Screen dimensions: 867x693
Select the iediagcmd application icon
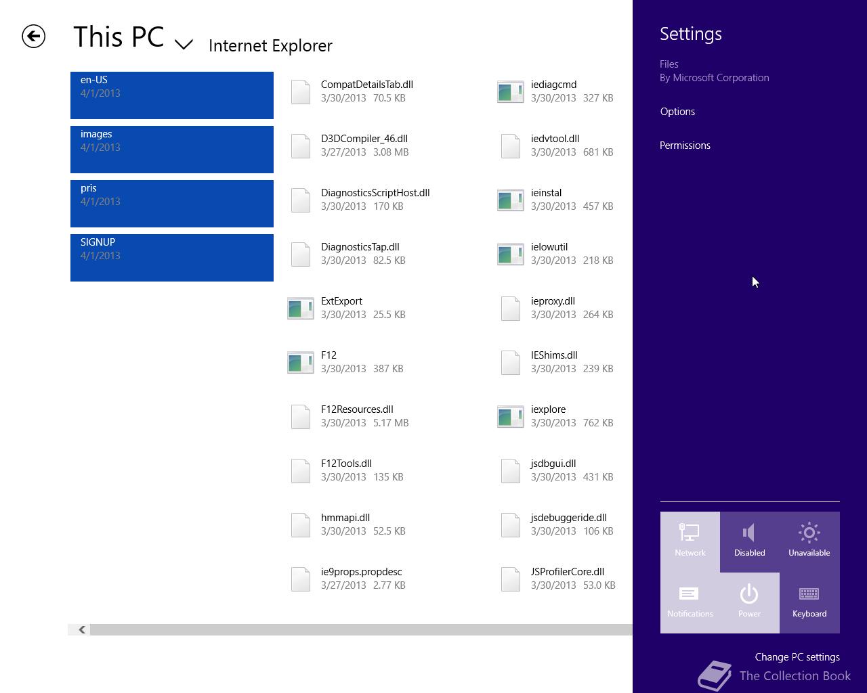511,92
